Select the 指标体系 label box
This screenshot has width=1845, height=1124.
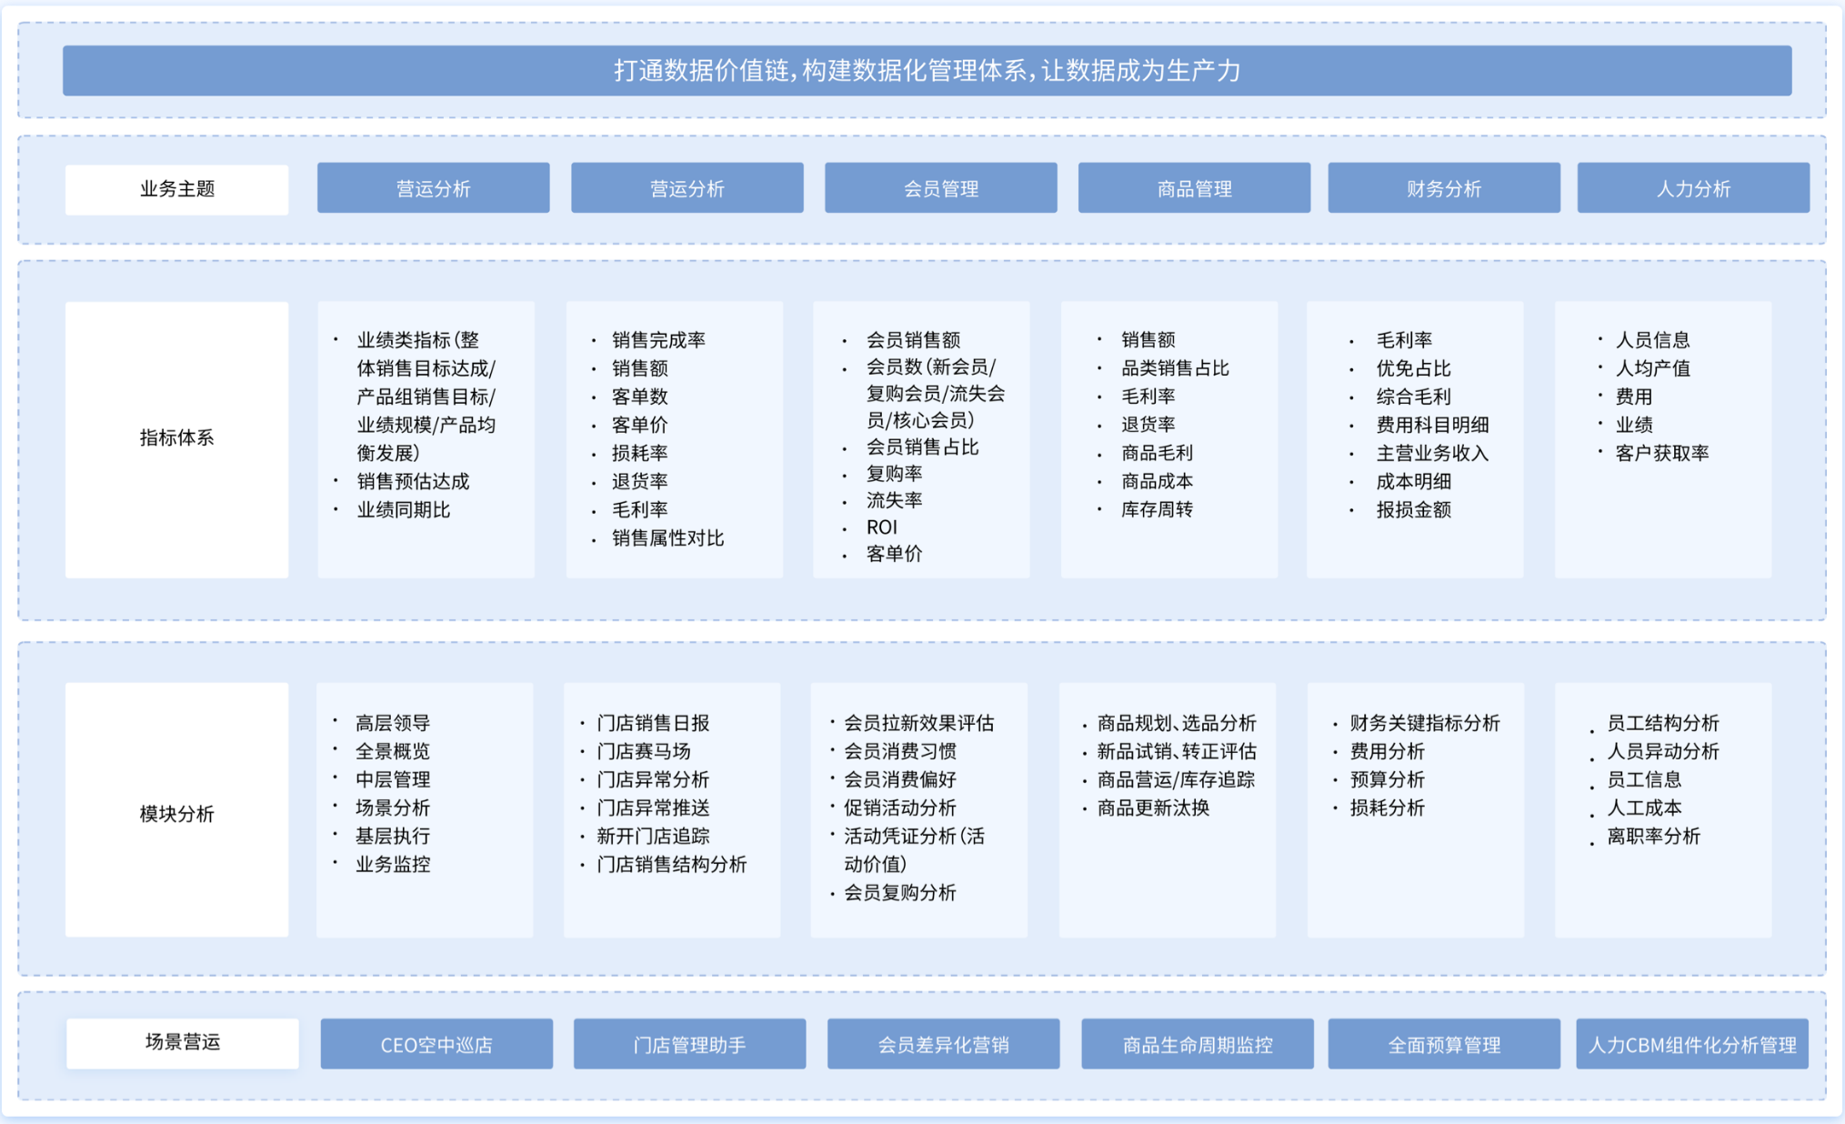coord(176,438)
